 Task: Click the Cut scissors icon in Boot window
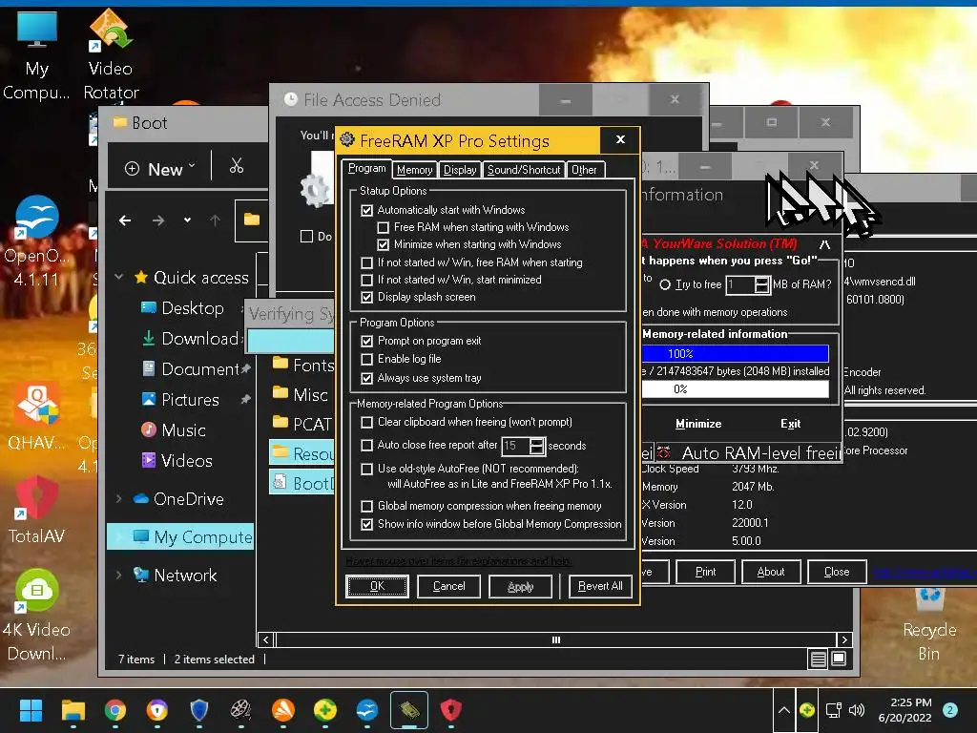pos(237,166)
